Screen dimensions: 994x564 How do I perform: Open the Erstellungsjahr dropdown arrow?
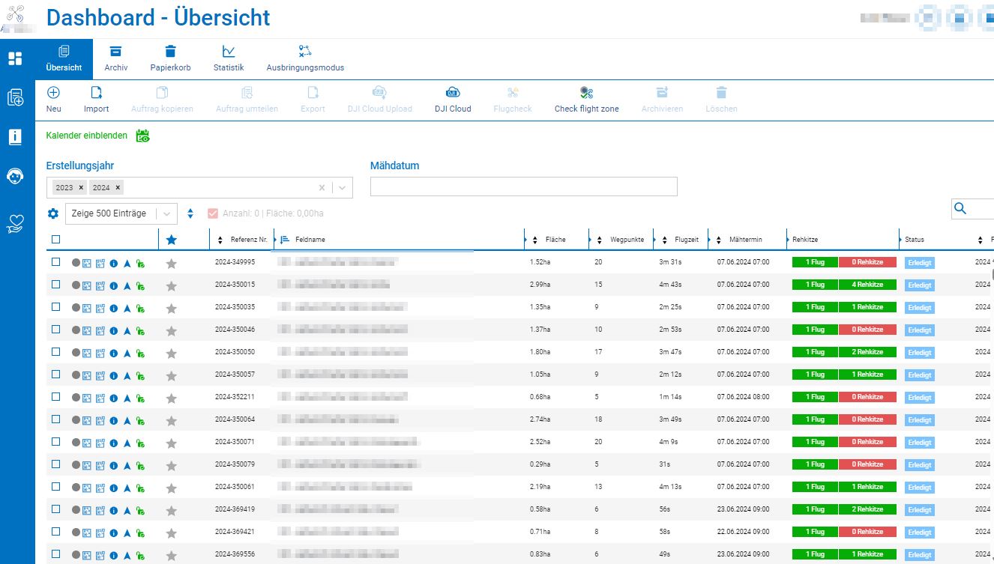pos(342,188)
